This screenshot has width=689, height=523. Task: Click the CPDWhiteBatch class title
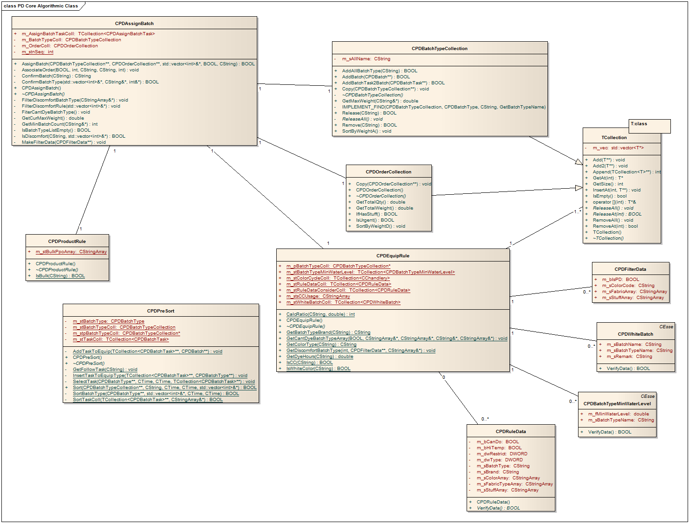pyautogui.click(x=635, y=334)
